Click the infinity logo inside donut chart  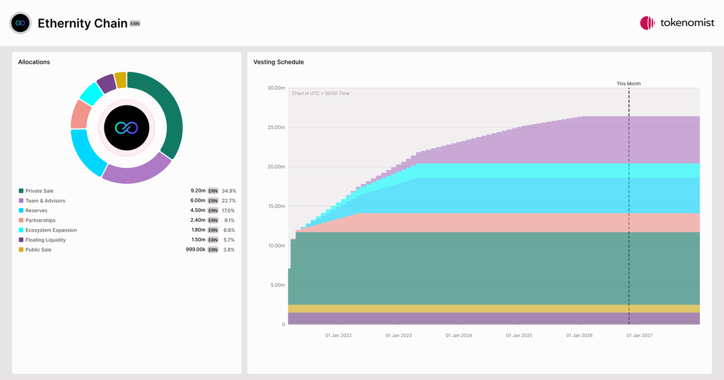(126, 128)
